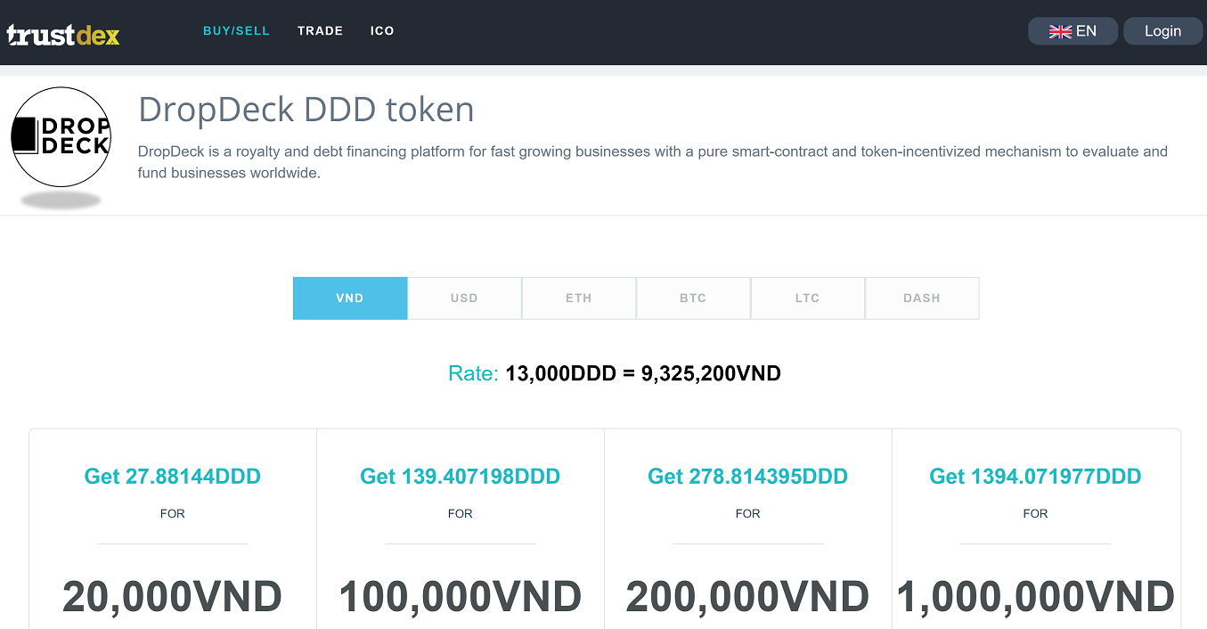This screenshot has width=1207, height=629.
Task: Click the rate value '13,000DDD = 9,325,200VND'
Action: click(x=643, y=373)
